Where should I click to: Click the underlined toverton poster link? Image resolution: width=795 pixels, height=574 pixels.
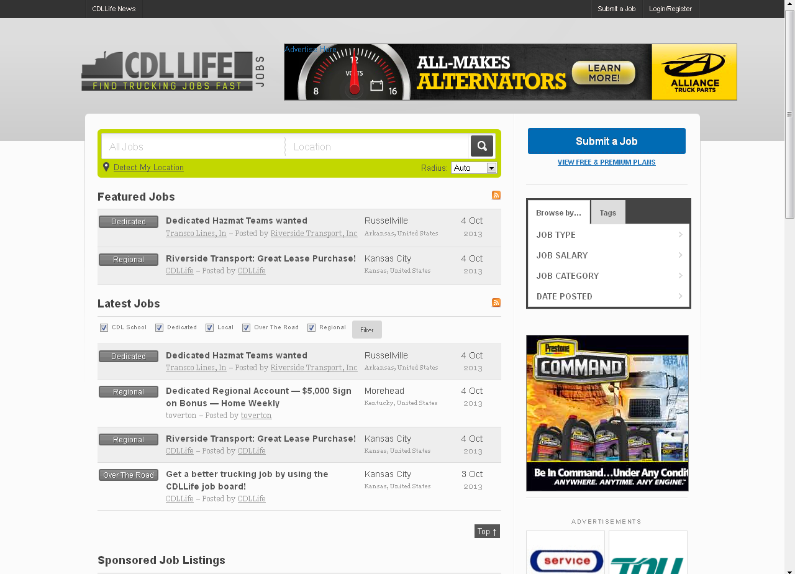256,416
